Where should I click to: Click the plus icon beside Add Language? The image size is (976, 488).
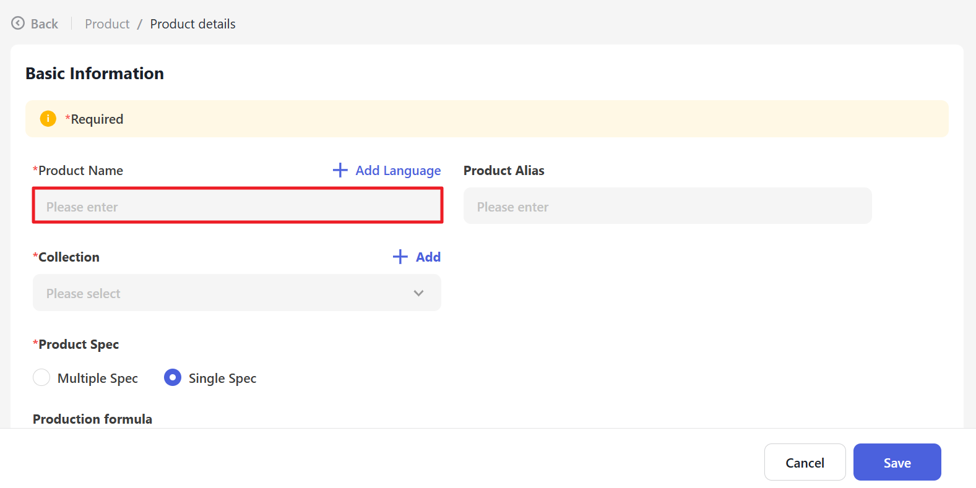[340, 170]
